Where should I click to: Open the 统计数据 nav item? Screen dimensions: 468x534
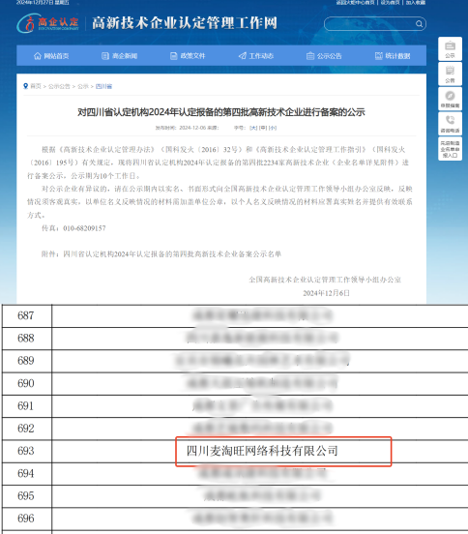coord(393,56)
